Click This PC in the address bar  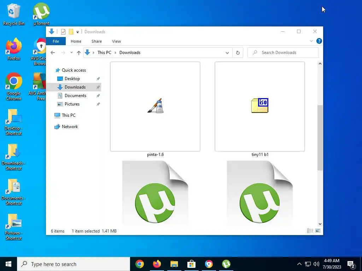104,53
